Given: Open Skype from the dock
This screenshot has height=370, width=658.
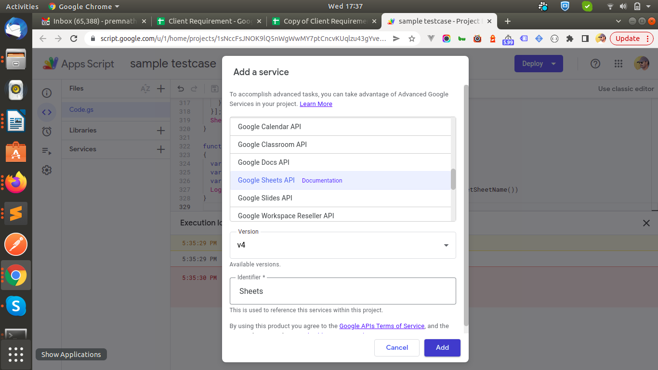Looking at the screenshot, I should pyautogui.click(x=16, y=306).
